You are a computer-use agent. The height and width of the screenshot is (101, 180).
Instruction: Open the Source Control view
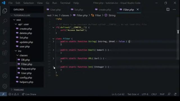coord(4,32)
